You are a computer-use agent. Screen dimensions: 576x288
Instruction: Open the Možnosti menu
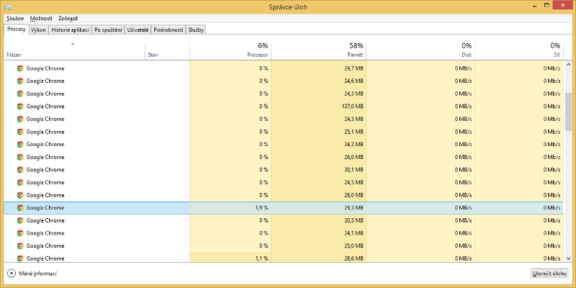click(x=41, y=18)
